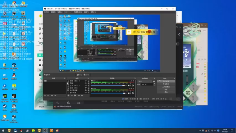This screenshot has width=236, height=133.
Task: Mute the microphone audio channel speaker
Action: (129, 85)
